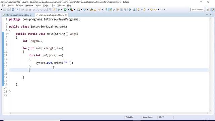This screenshot has width=215, height=121.
Task: Open the Debug configurations dropdown arrow
Action: 62,10
